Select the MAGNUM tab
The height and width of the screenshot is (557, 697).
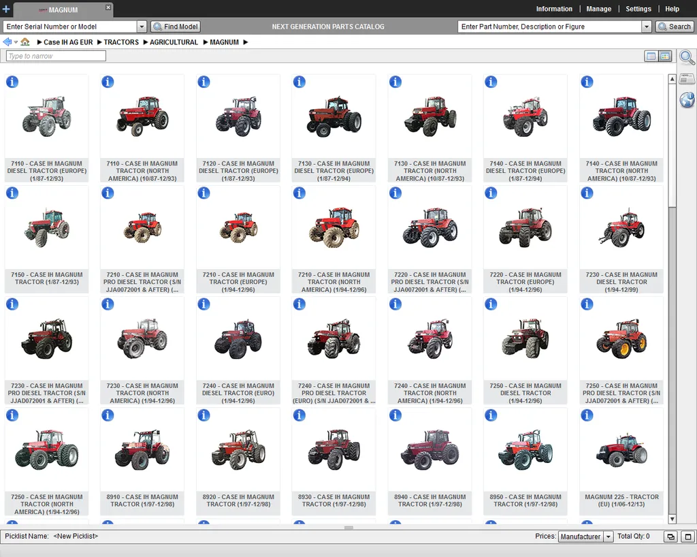(x=63, y=10)
